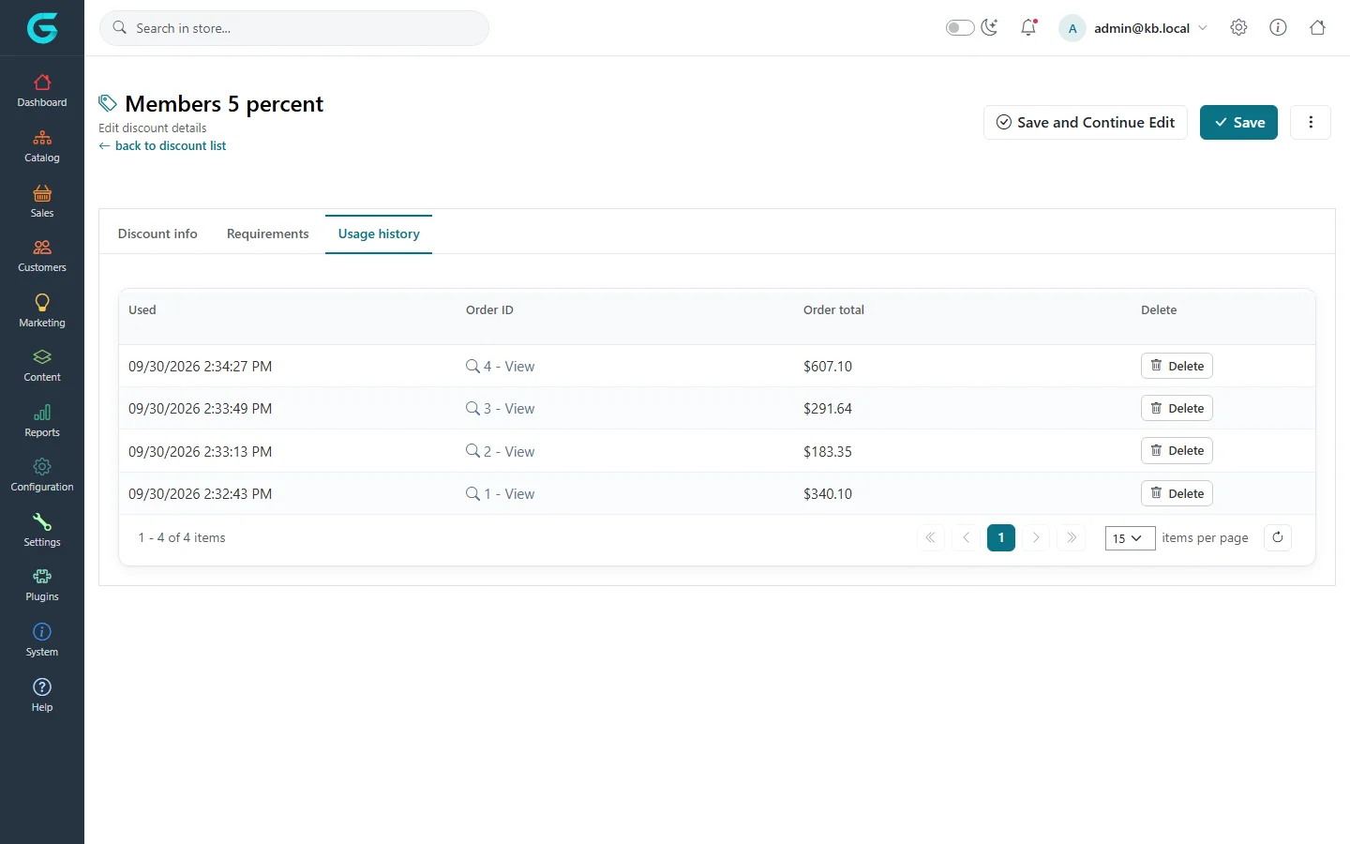The width and height of the screenshot is (1350, 844).
Task: Switch to the Requirements tab
Action: [268, 234]
